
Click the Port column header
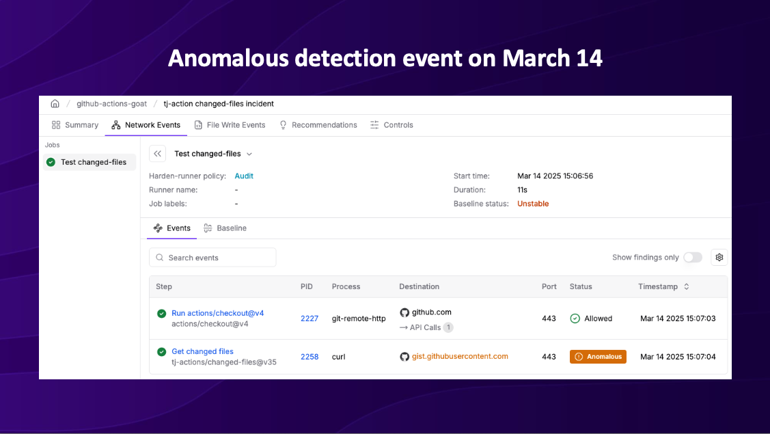pos(549,286)
